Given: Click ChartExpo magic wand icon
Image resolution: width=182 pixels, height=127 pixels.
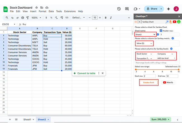Looking at the screenshot, I should (167, 22).
